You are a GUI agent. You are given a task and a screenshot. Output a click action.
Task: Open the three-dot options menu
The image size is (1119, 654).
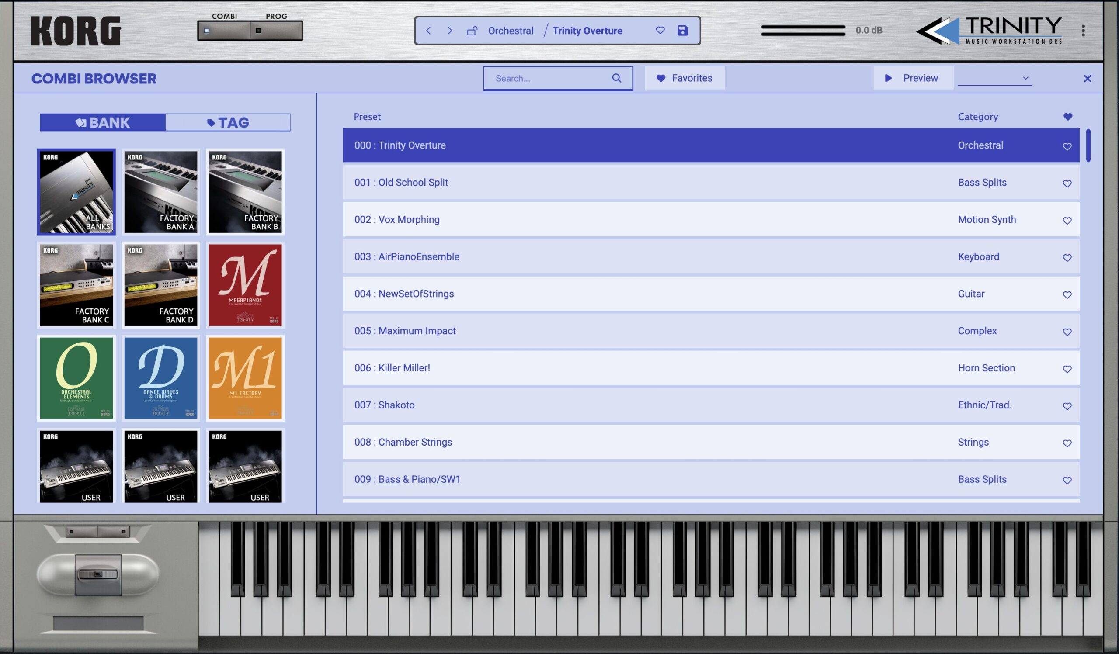tap(1083, 31)
